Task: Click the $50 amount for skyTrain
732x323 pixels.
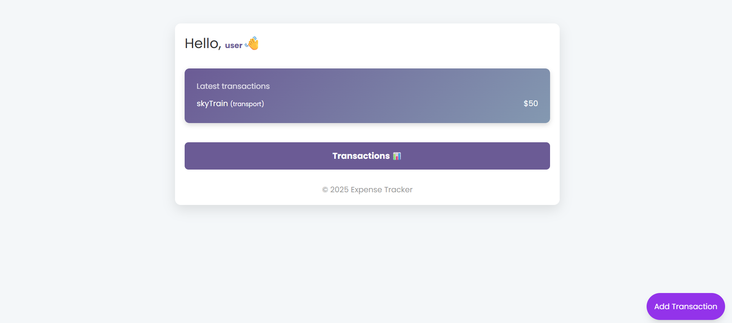Action: click(530, 103)
